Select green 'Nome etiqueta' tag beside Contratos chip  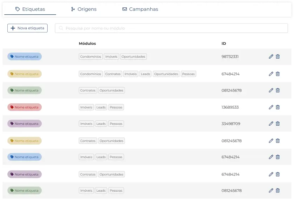coord(25,90)
